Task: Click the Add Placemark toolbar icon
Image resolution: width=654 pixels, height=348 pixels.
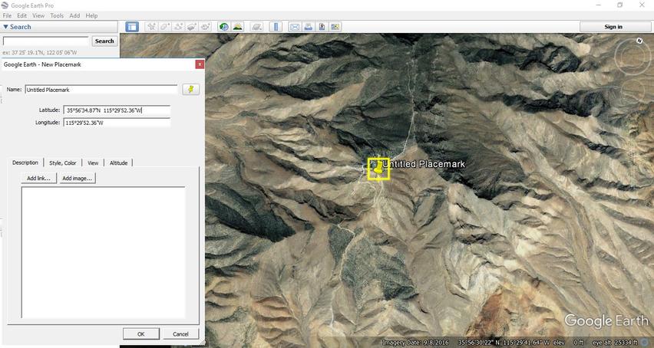Action: click(151, 27)
